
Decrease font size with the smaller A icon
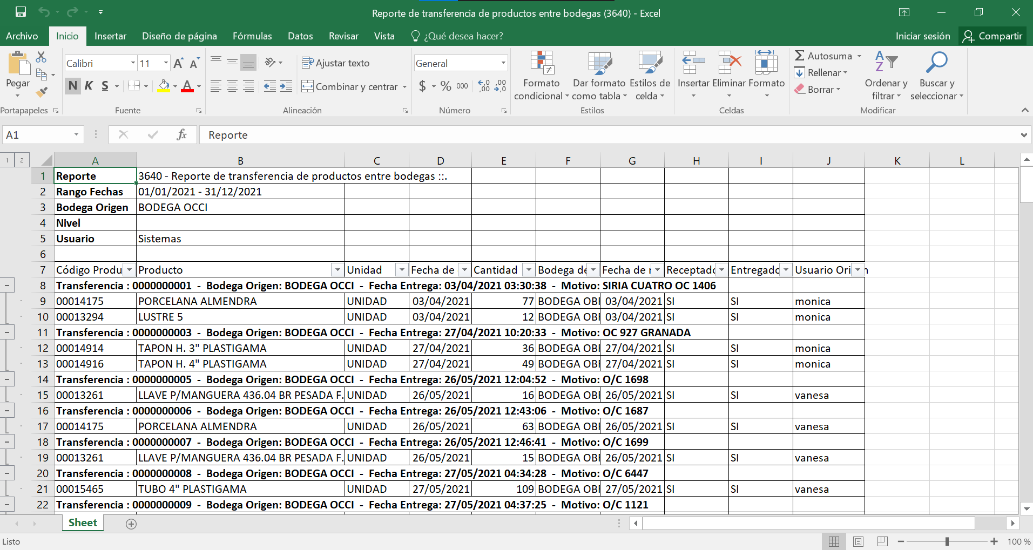(194, 63)
